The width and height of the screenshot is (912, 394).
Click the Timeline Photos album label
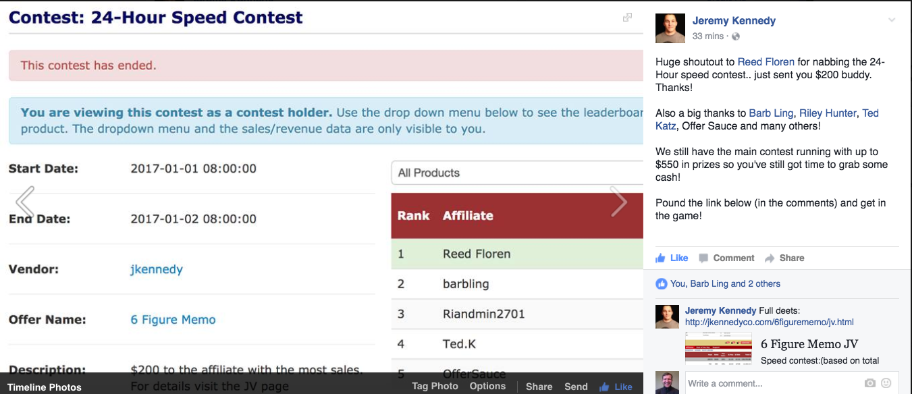click(45, 387)
